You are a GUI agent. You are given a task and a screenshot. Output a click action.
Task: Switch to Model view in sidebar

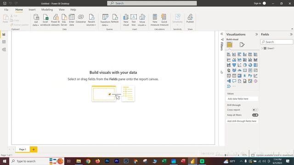tap(4, 49)
